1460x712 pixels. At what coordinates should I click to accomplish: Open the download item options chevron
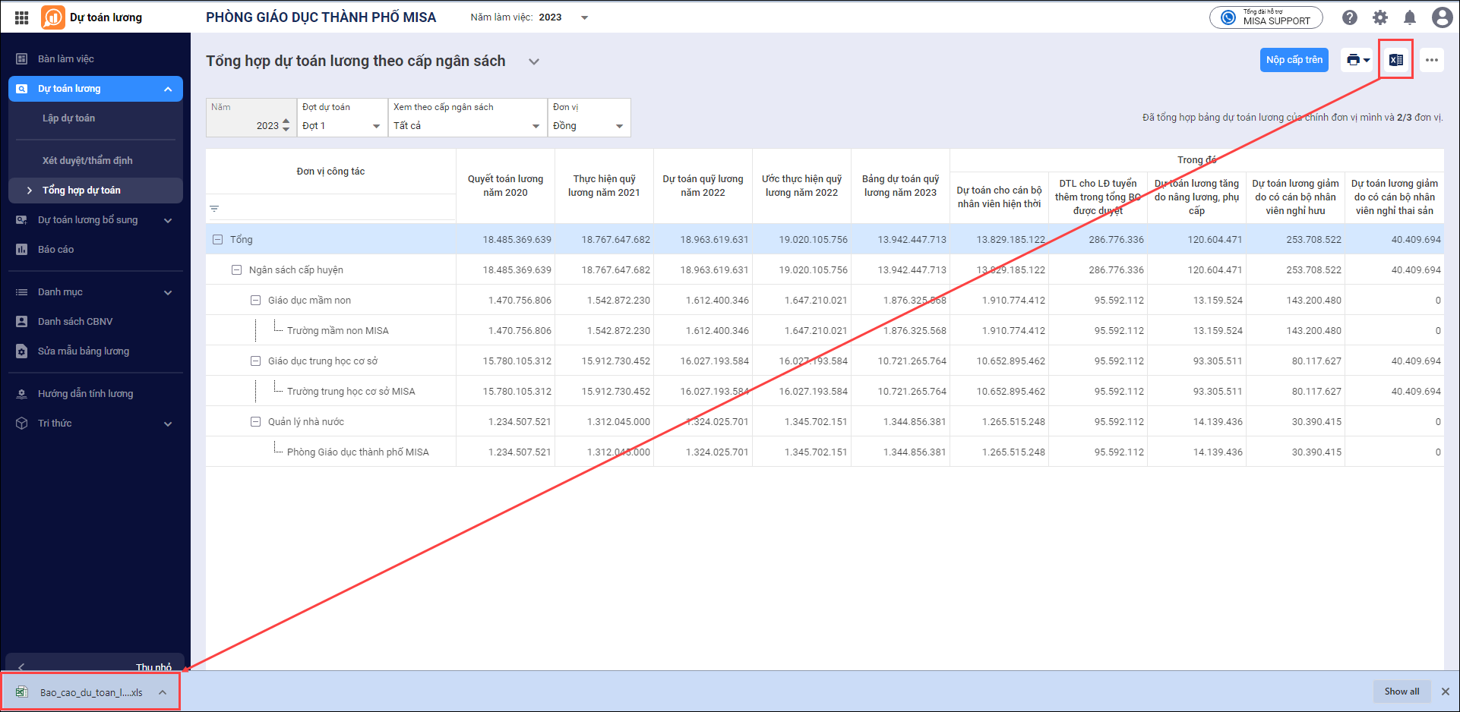click(x=163, y=692)
